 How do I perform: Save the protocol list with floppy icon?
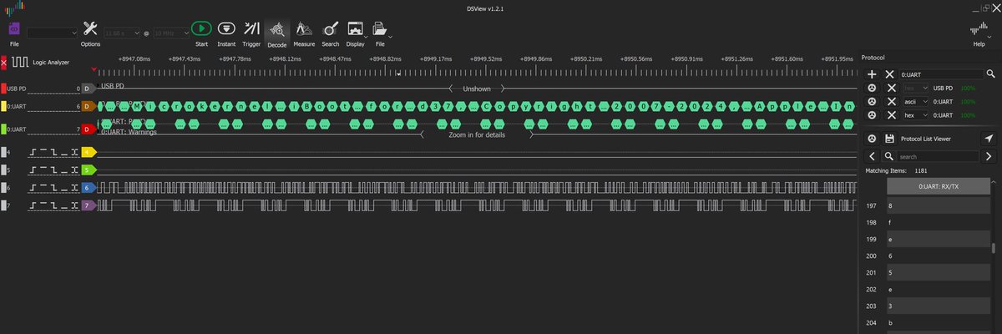coord(890,139)
